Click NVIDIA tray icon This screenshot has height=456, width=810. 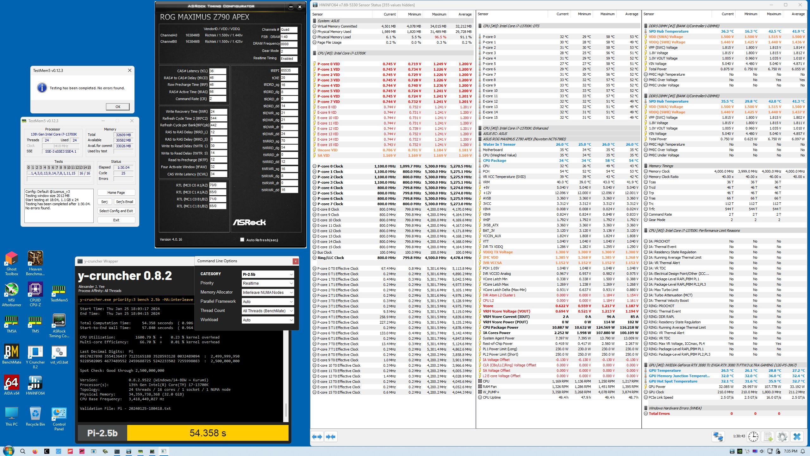click(x=740, y=451)
